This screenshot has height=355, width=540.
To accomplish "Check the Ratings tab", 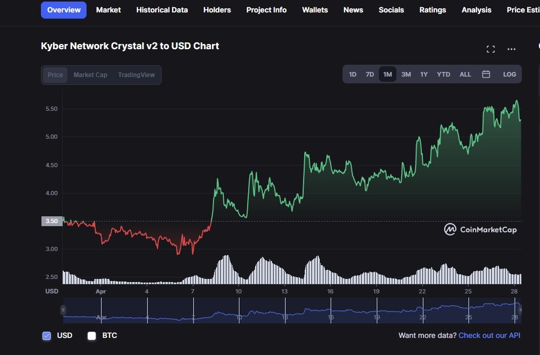I will 433,10.
